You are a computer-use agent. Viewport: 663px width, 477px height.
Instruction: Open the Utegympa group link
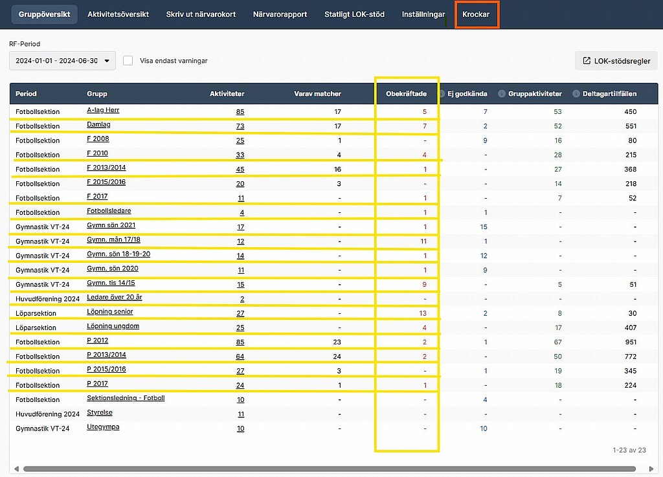(103, 427)
